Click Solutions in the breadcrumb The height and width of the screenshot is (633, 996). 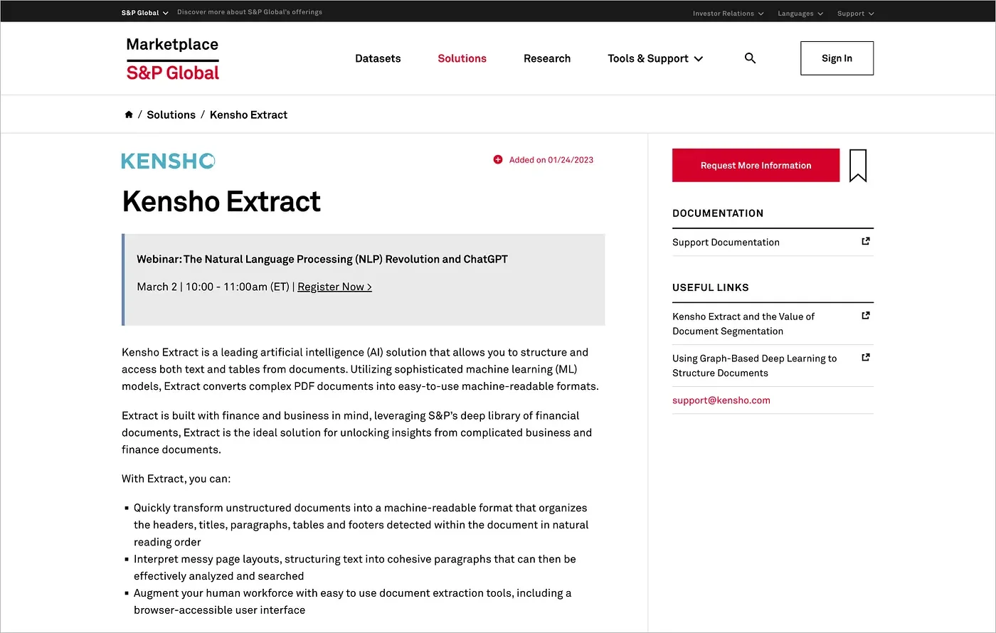[x=171, y=115]
